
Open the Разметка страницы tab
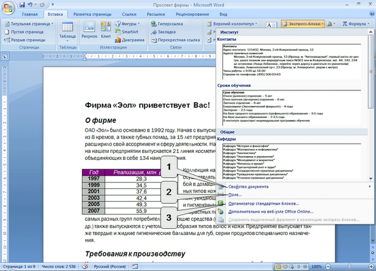tap(92, 14)
